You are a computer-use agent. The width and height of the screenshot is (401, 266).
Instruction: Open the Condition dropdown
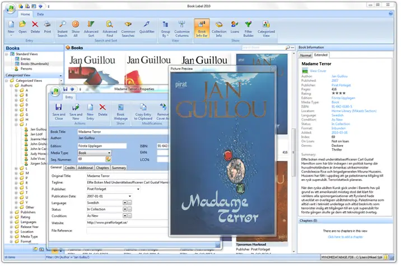tap(125, 216)
